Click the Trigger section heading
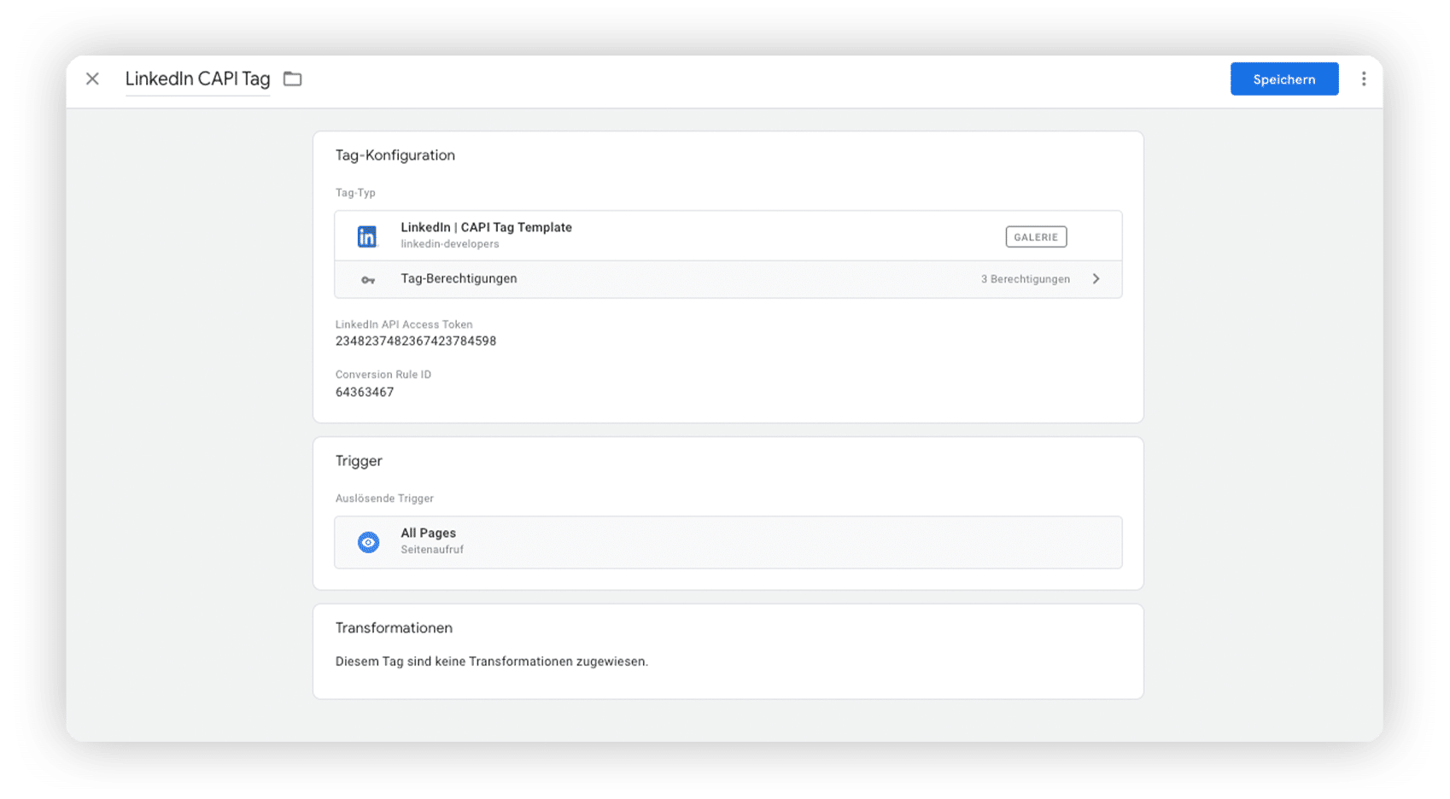1450x799 pixels. (x=359, y=461)
